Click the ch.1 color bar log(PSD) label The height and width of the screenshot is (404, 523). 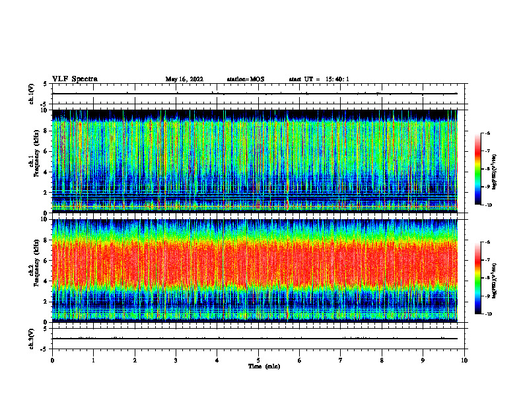[495, 172]
